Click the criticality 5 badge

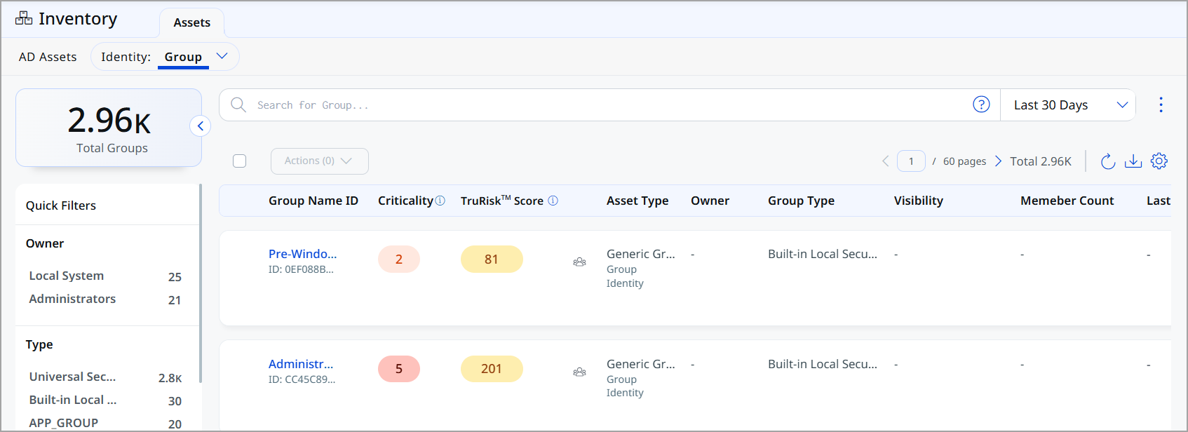pyautogui.click(x=399, y=369)
